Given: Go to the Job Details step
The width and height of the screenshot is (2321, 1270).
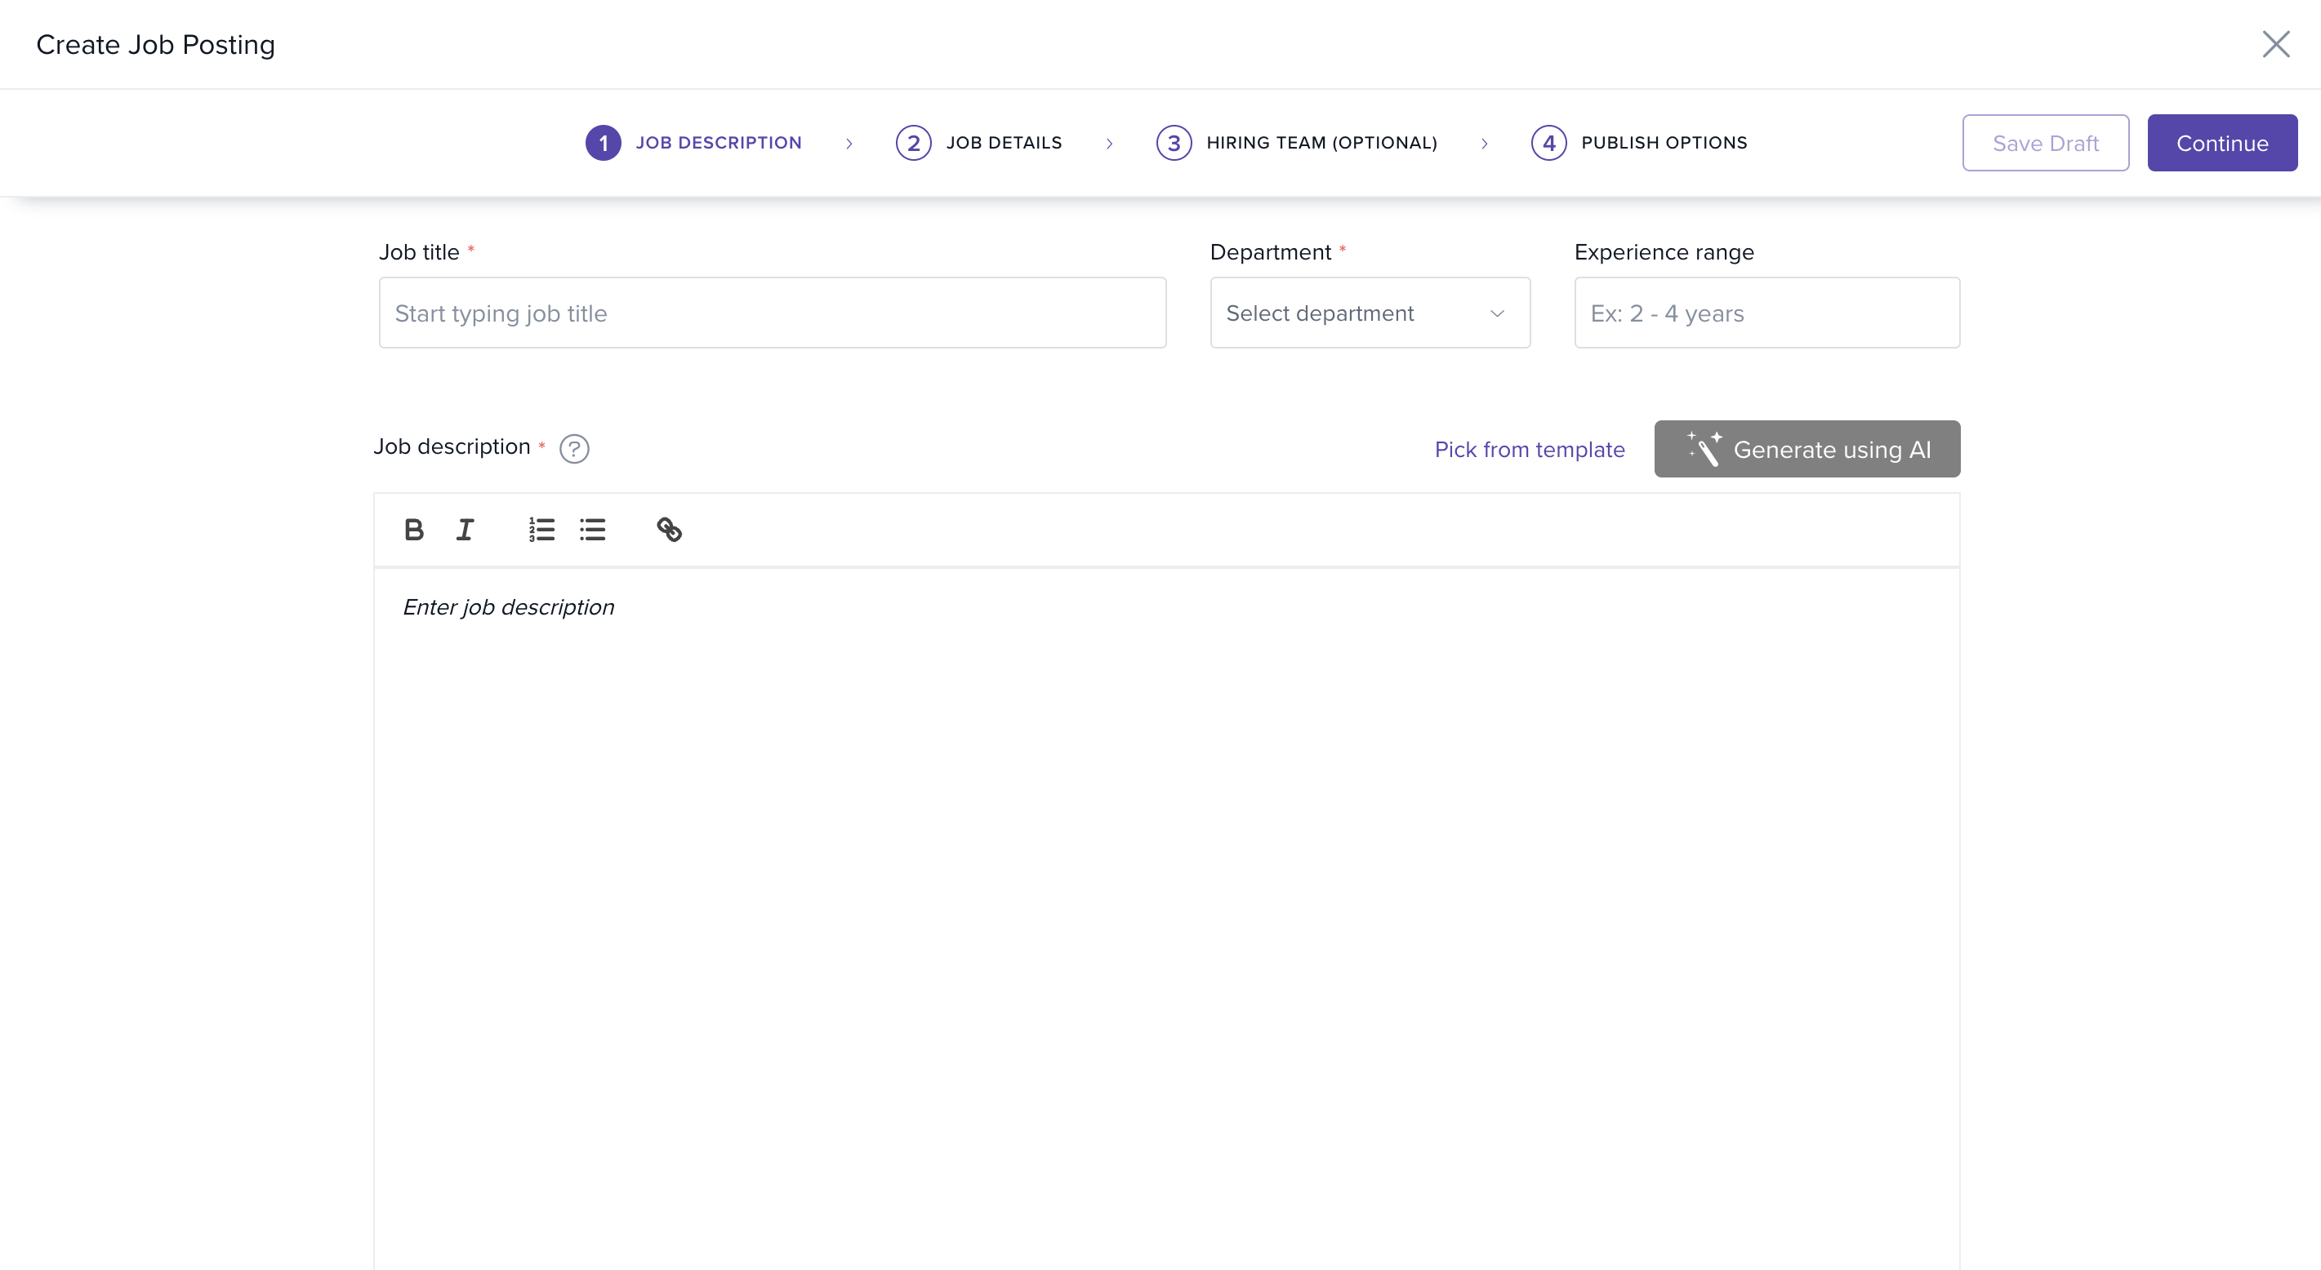Looking at the screenshot, I should 1003,143.
